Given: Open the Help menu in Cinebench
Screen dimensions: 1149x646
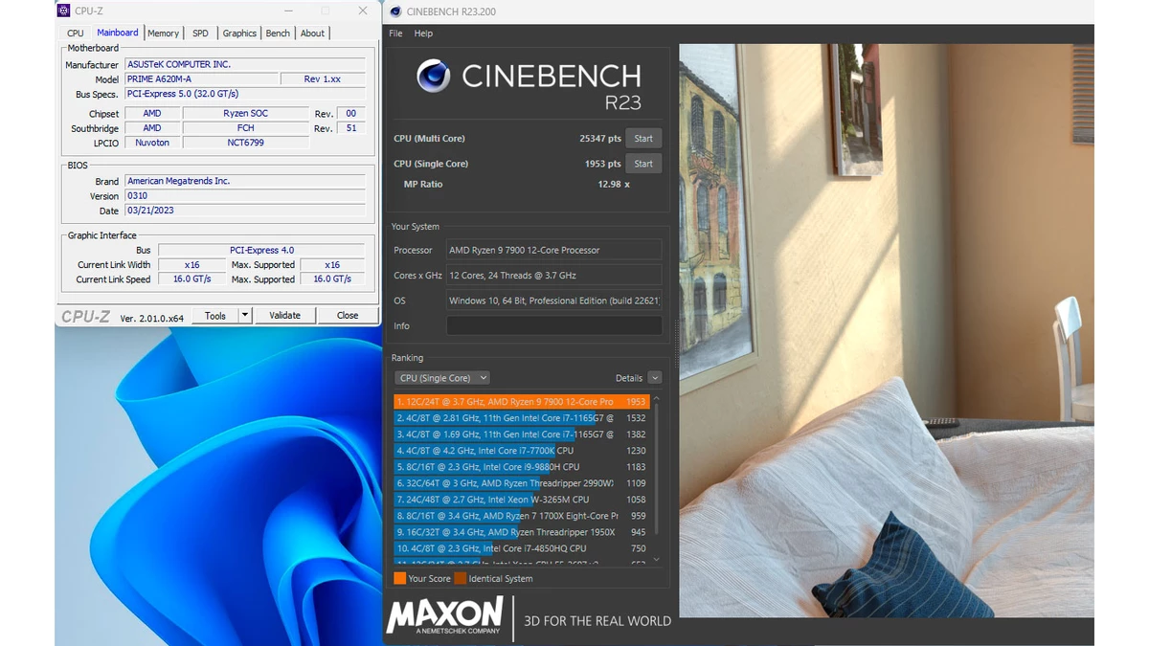Looking at the screenshot, I should coord(423,33).
